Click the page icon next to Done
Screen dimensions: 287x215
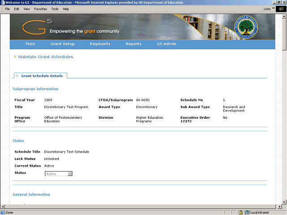click(x=3, y=212)
